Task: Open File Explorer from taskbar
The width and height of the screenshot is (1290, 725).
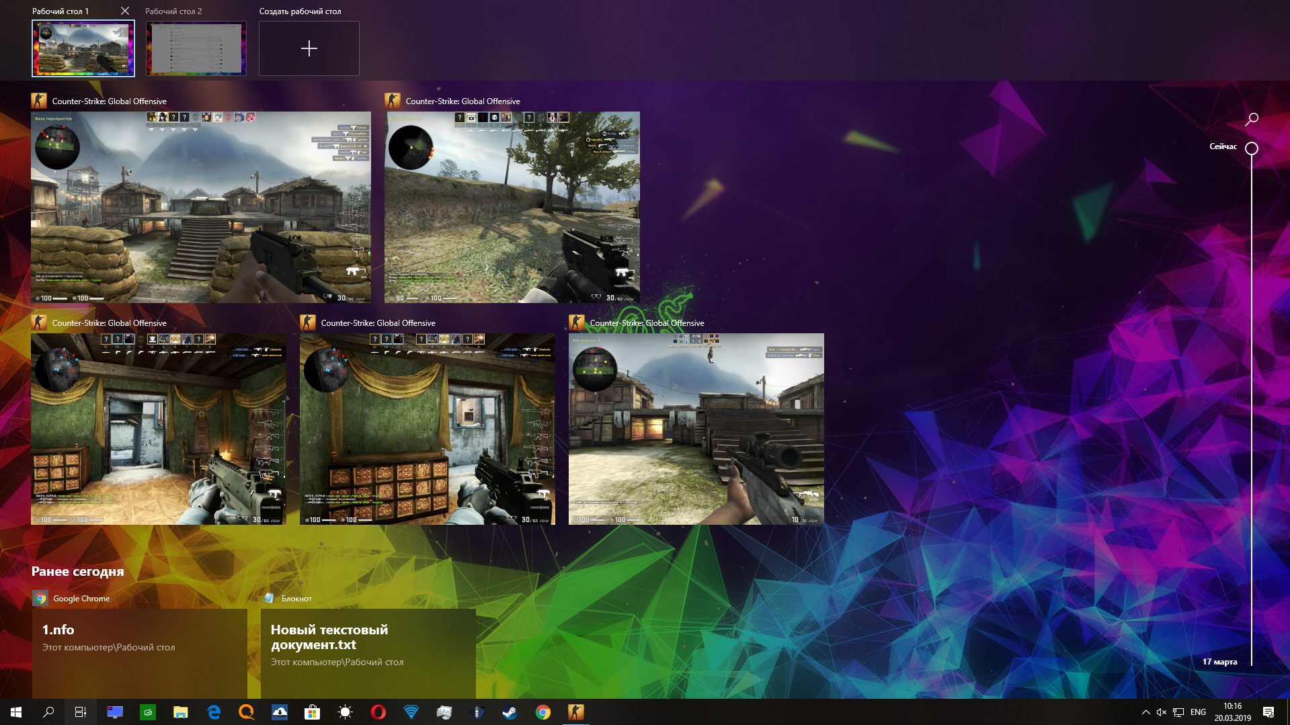Action: (181, 712)
